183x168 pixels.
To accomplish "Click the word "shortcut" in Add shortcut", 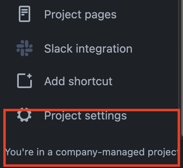I will click(x=90, y=81).
